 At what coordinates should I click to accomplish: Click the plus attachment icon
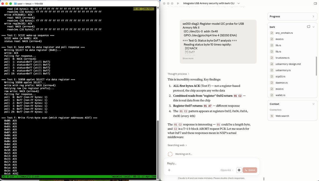tap(169, 170)
